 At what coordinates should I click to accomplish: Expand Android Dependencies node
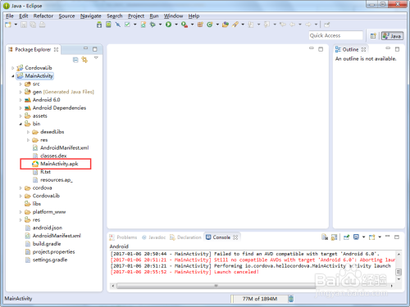(x=20, y=108)
